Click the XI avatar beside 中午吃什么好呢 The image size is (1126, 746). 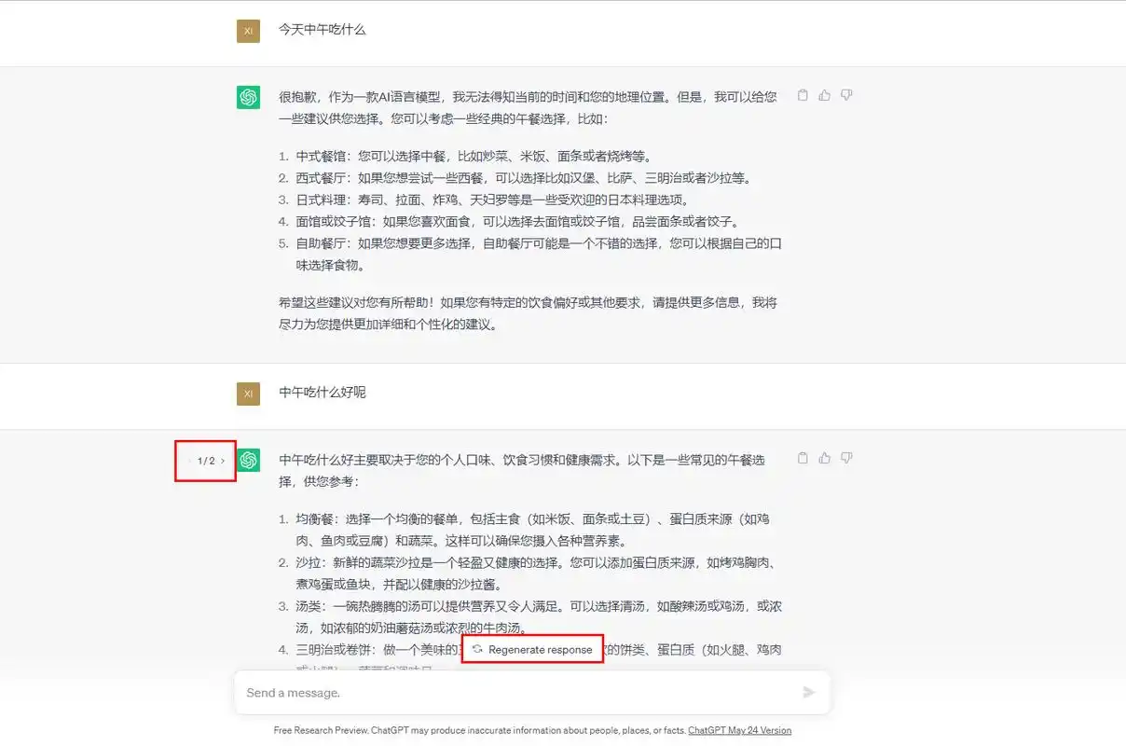coord(248,393)
